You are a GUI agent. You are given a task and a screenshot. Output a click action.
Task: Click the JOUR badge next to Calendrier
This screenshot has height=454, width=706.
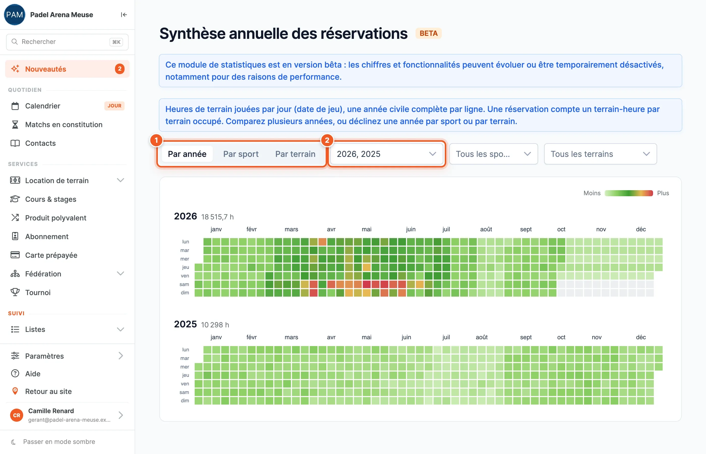(x=114, y=106)
